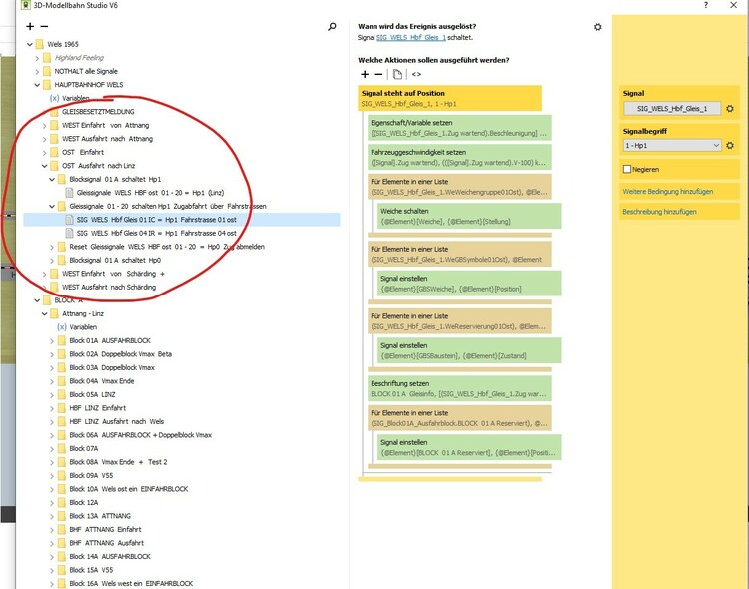
Task: Click Weitere Bedingung hinzufügen
Action: coord(668,191)
